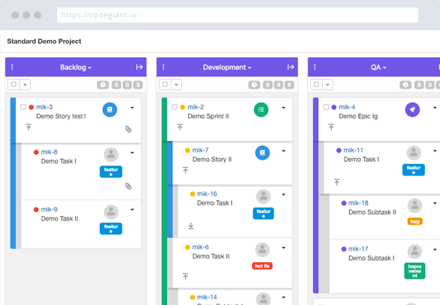
Task: Open the mik-18 issue link
Action: coord(358,203)
